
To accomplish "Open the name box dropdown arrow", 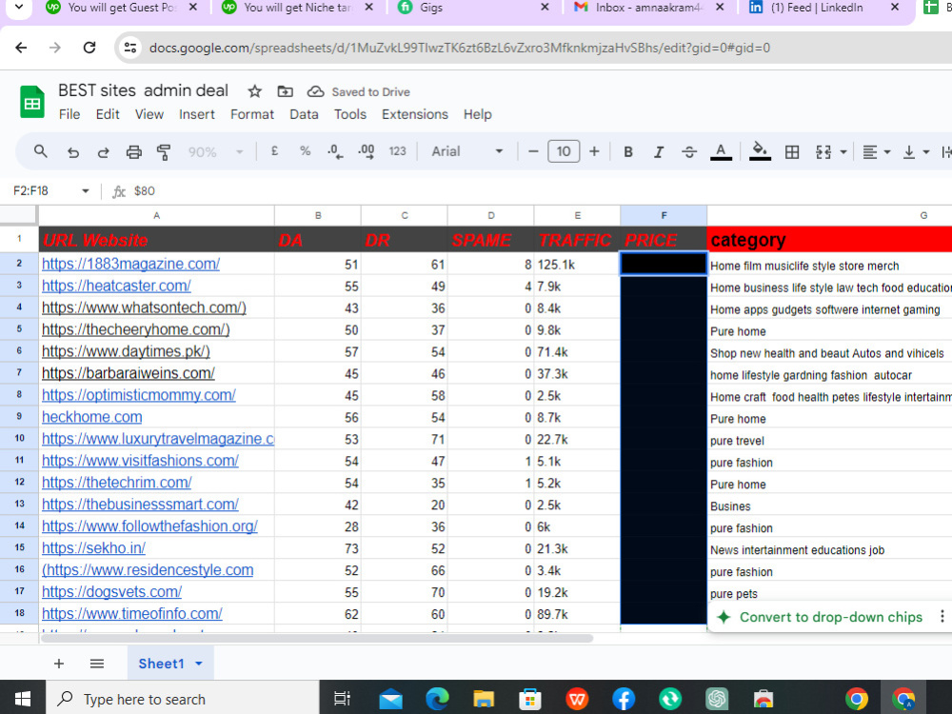I will [x=86, y=190].
